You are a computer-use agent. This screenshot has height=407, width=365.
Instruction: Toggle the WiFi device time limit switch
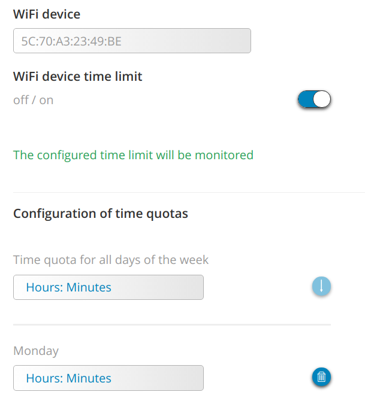tap(314, 99)
